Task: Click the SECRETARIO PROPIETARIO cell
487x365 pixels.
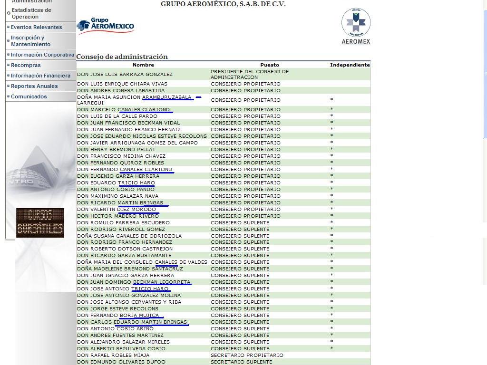Action: (x=247, y=355)
